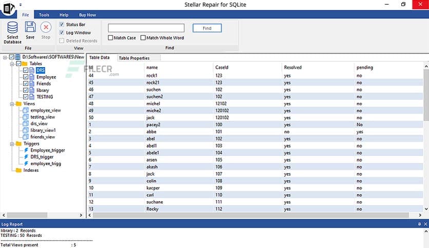
Task: Click the pending column header
Action: coord(365,67)
